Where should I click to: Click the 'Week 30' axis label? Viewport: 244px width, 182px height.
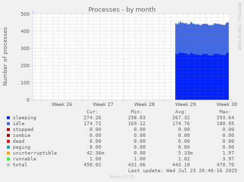coord(227,104)
